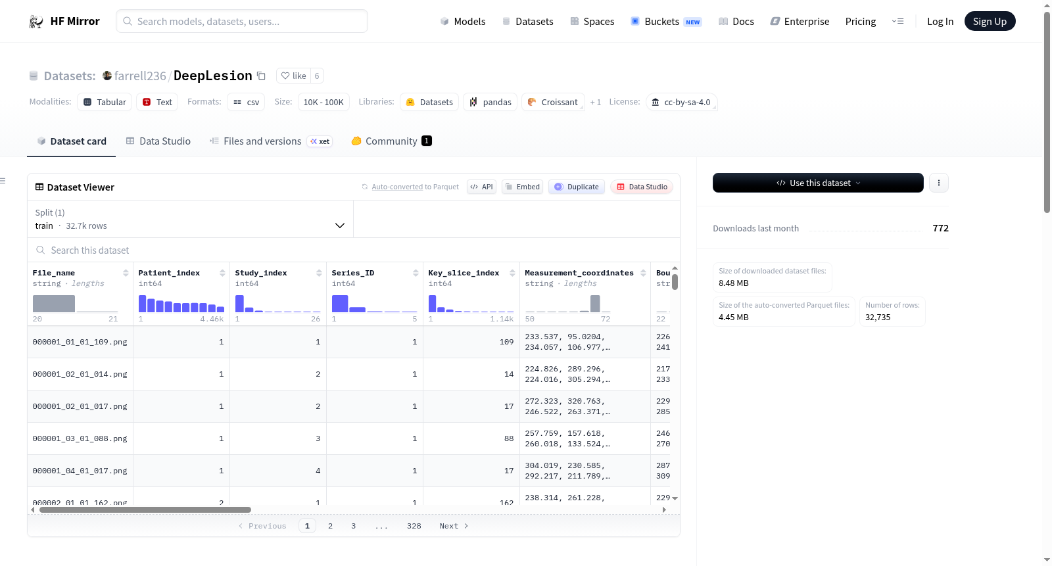Sort the Study_index column
Screen dimensions: 1052x566
pos(319,273)
